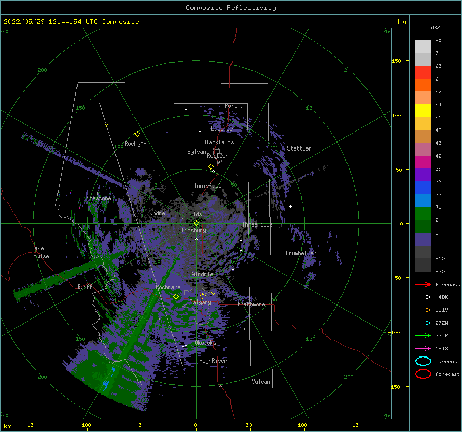Click the Didsbury label
This screenshot has width=462, height=432.
(x=194, y=230)
